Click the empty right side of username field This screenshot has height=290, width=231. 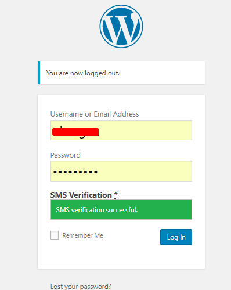[155, 130]
